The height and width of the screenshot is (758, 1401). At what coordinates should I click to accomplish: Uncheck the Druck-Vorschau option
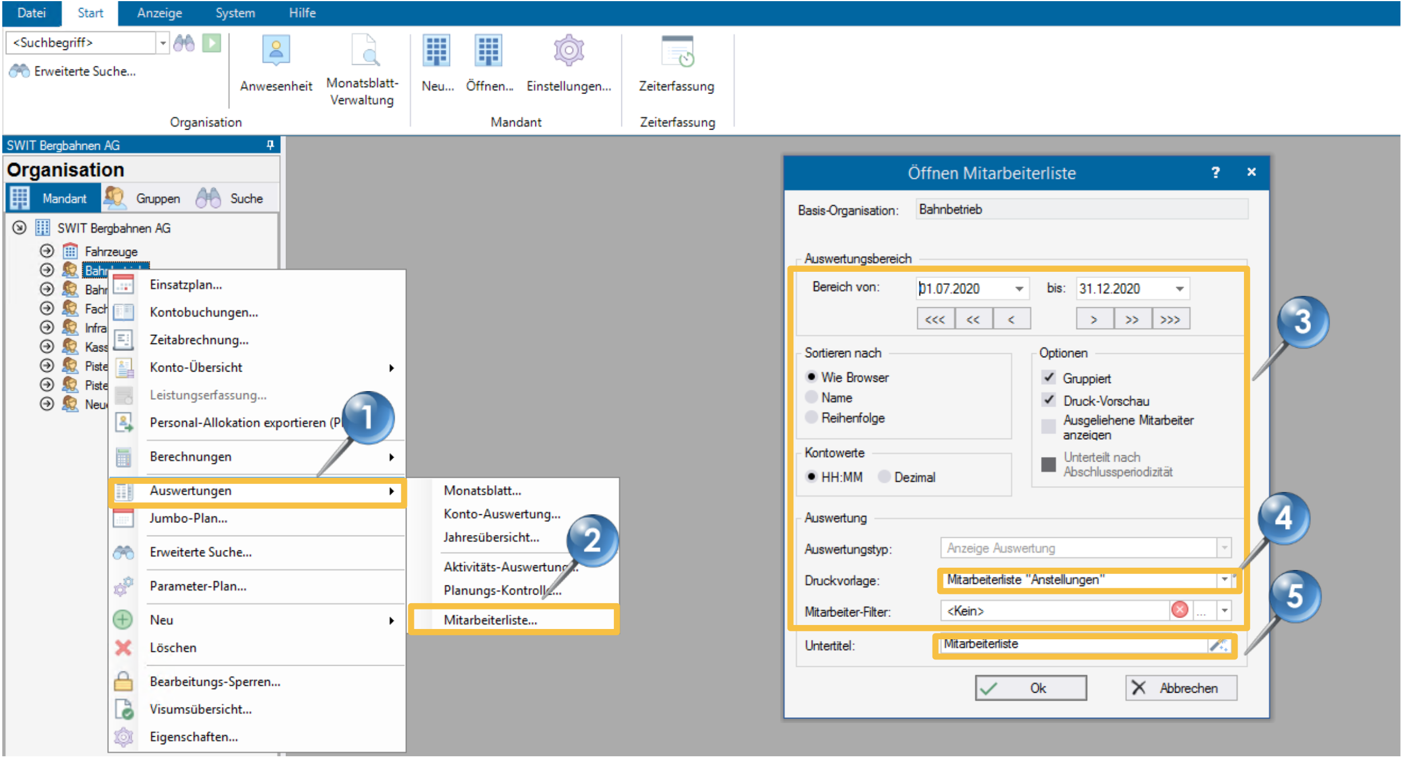[1049, 400]
